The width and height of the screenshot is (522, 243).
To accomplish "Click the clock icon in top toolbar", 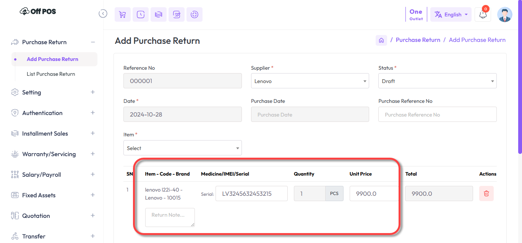I will (141, 14).
